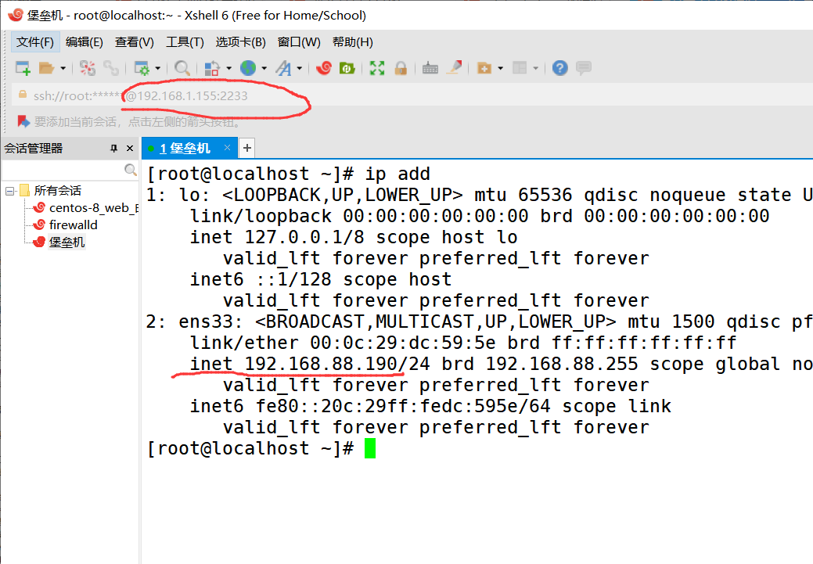The height and width of the screenshot is (564, 813).
Task: Expand the Properties icon dropdown arrow
Action: point(157,68)
